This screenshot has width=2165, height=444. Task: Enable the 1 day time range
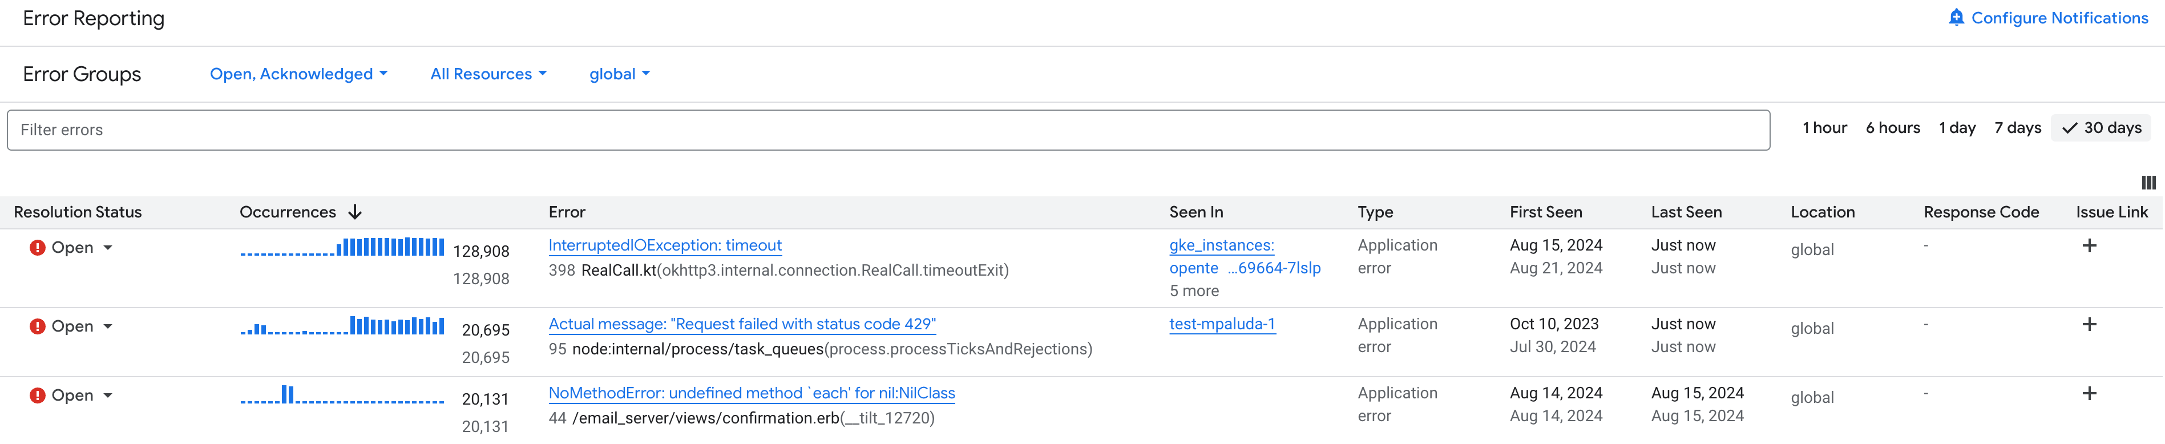pyautogui.click(x=1957, y=128)
